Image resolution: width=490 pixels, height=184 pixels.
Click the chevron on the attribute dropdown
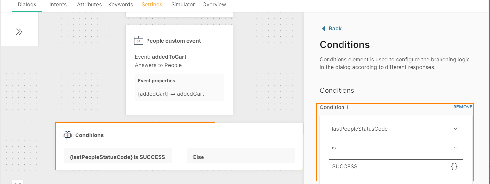[x=455, y=129]
